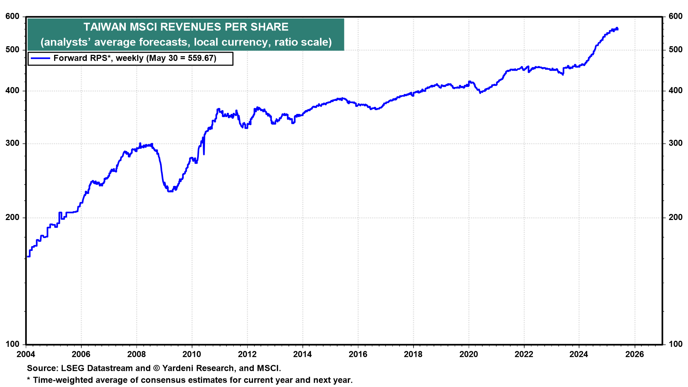Click the right axis 500 label
688x387 pixels.
(675, 50)
